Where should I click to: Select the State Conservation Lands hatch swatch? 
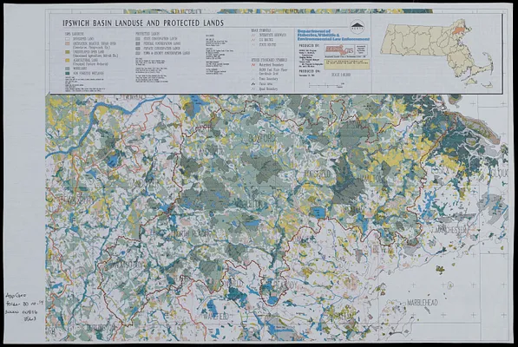[139, 39]
